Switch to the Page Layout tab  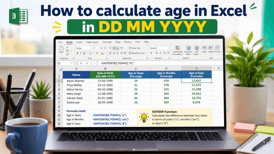tap(92, 42)
